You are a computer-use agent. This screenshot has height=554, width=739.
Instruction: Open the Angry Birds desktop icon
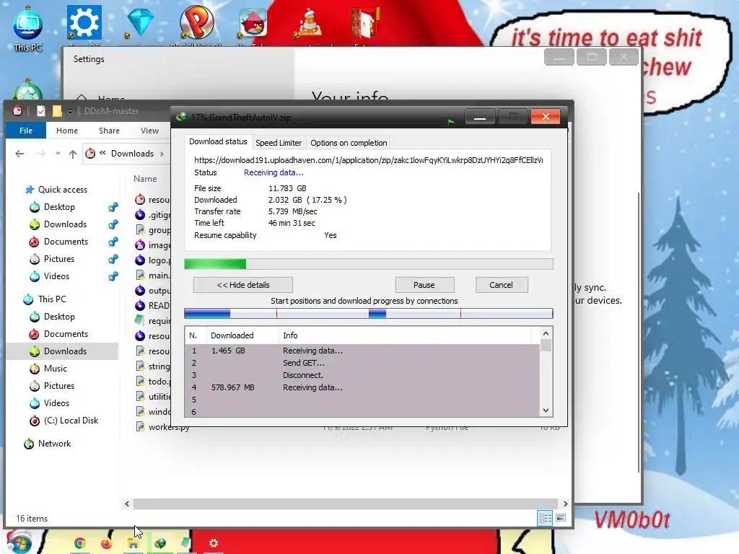253,22
